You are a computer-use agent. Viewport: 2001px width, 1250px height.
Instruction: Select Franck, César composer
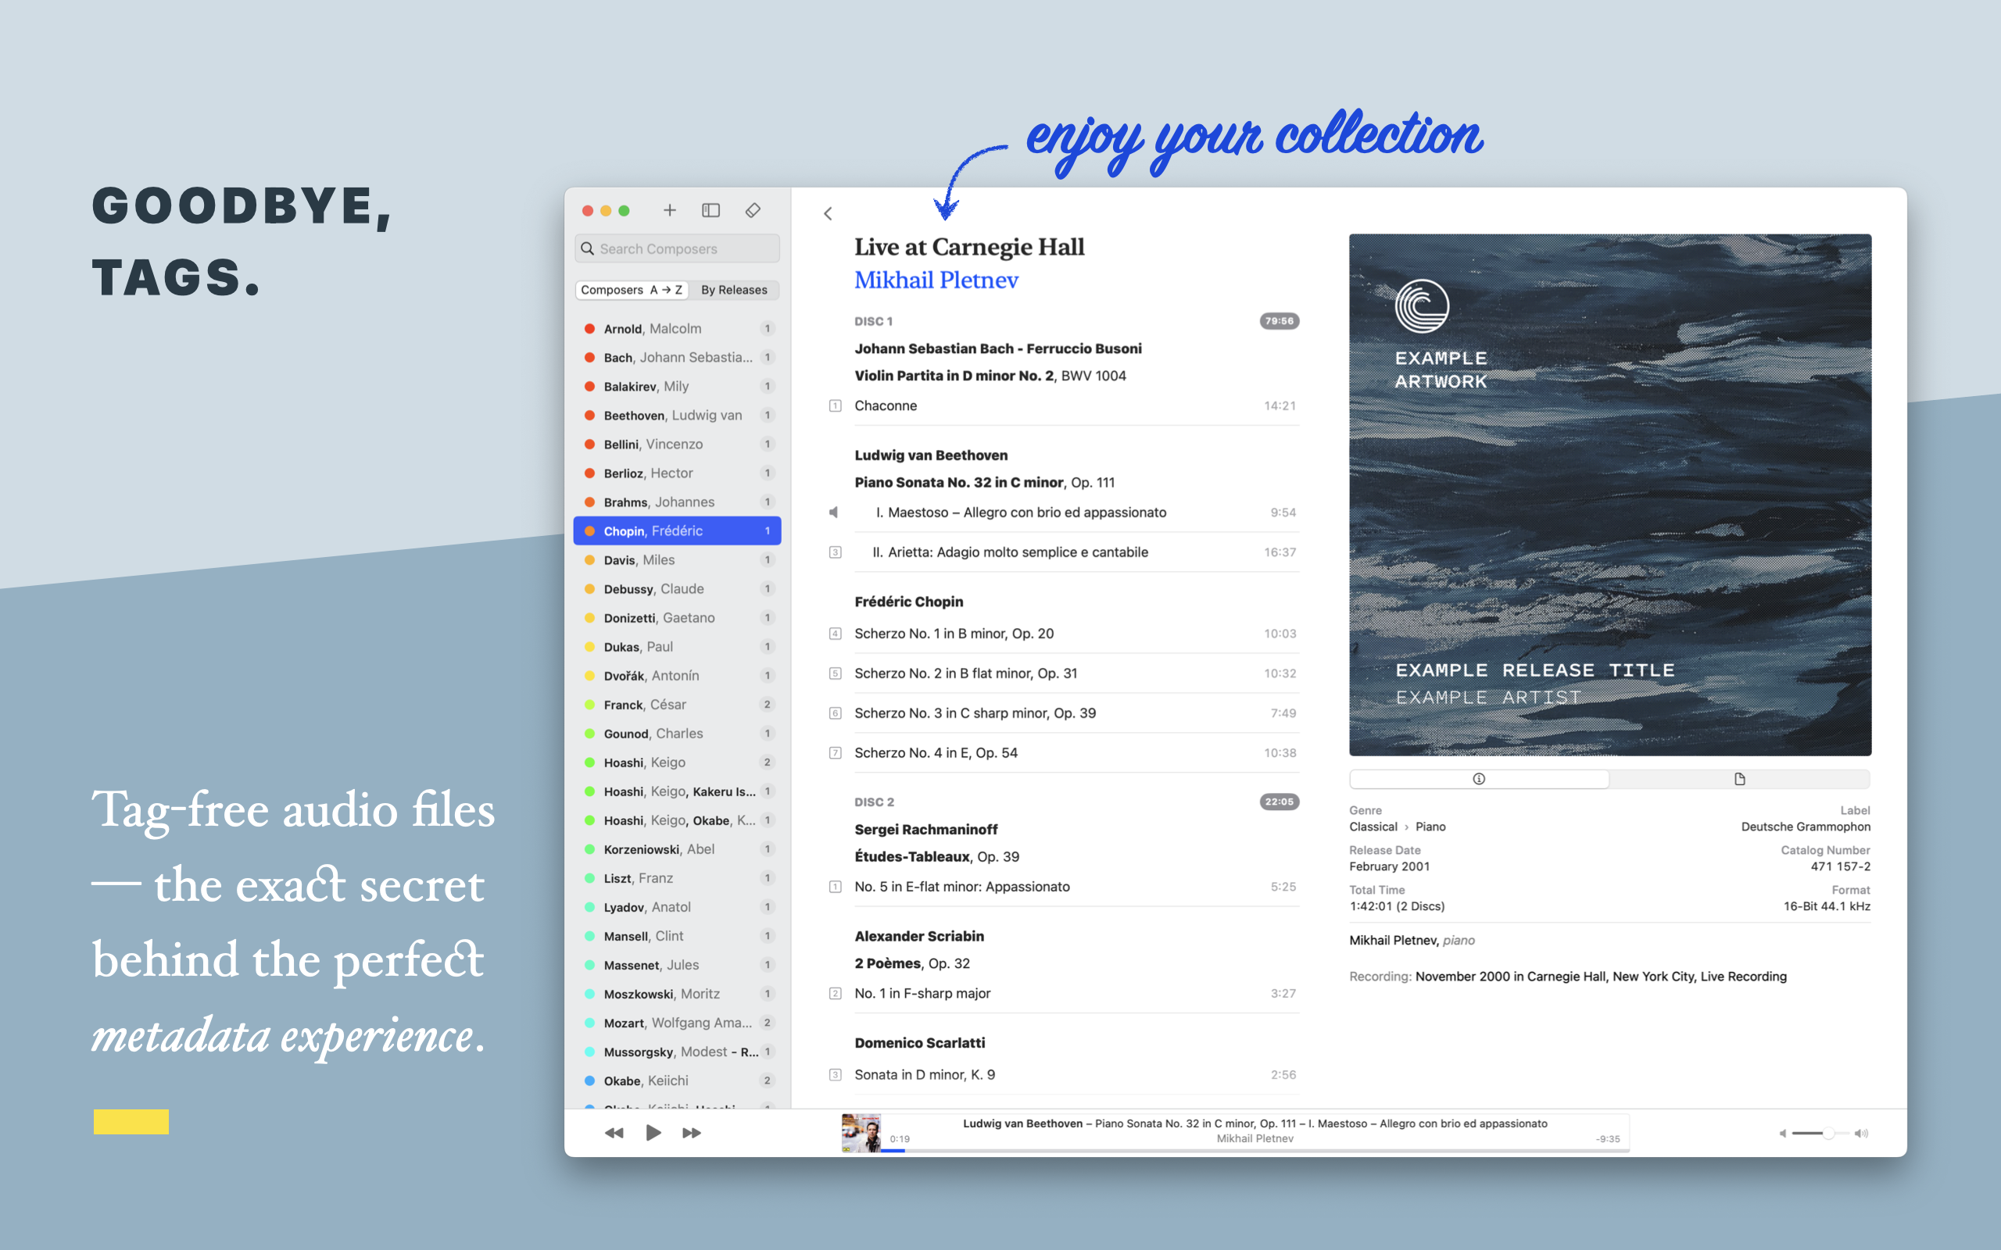(x=677, y=705)
